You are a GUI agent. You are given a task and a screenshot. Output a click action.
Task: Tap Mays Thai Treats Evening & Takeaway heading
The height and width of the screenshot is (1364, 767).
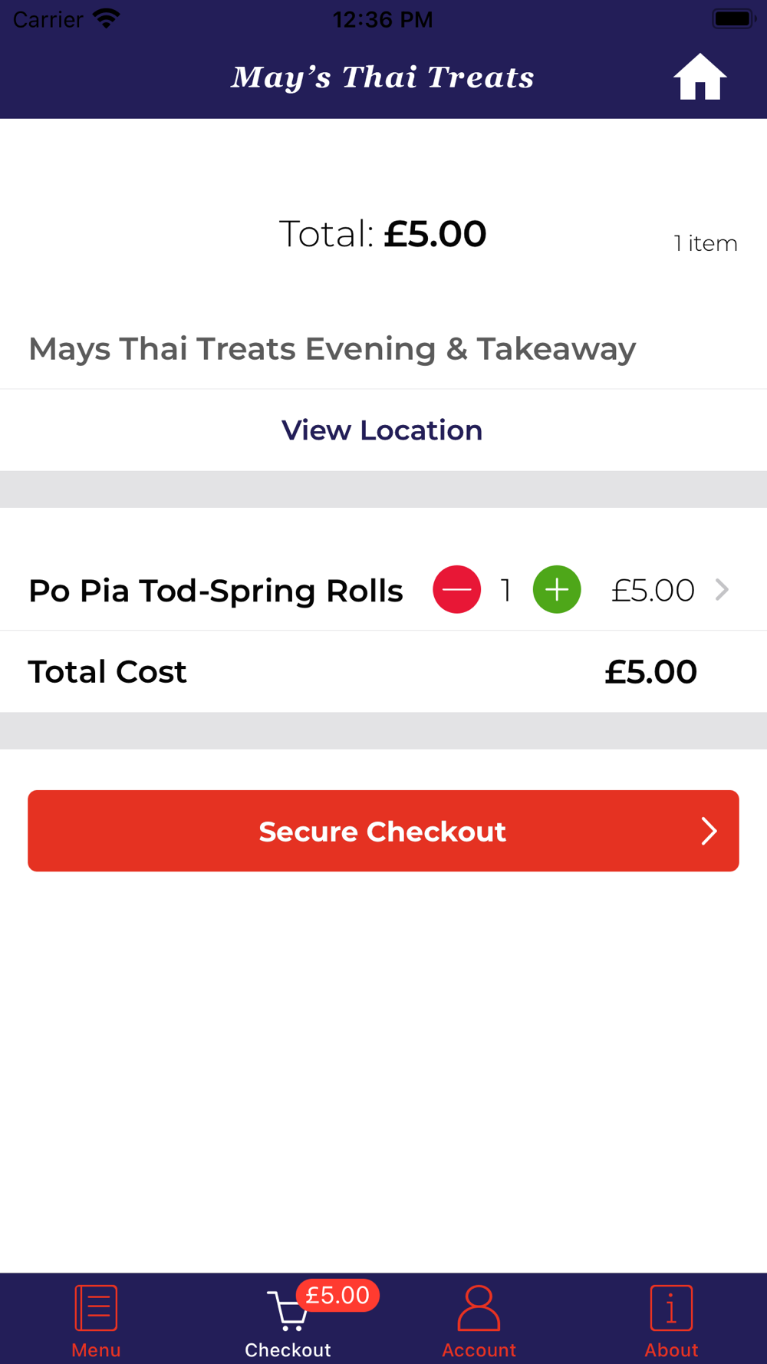point(332,349)
